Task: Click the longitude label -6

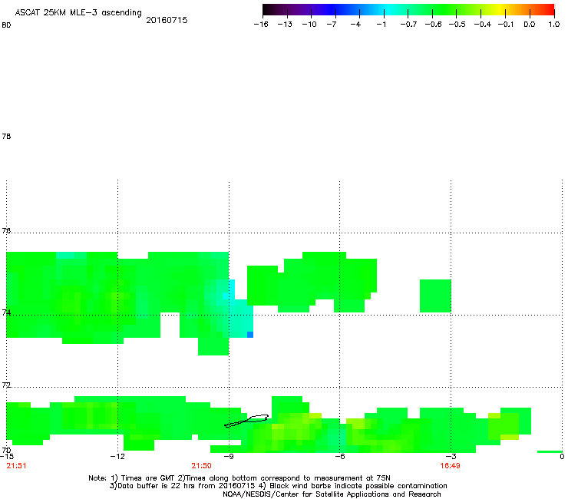Action: coord(339,456)
